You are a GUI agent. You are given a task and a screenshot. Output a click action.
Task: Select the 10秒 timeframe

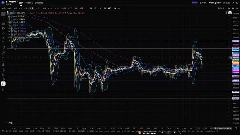[x=4, y=8]
